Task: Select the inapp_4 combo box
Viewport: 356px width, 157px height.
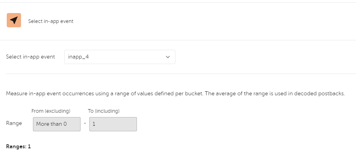Action: 119,57
